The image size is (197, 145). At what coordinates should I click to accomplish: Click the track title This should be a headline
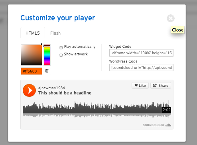click(65, 93)
